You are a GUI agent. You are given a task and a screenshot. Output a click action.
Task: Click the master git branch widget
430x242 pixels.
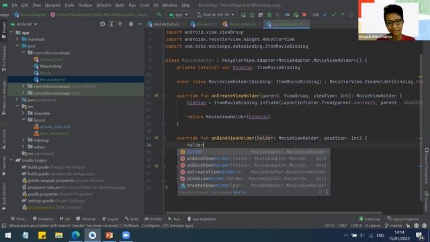click(394, 226)
